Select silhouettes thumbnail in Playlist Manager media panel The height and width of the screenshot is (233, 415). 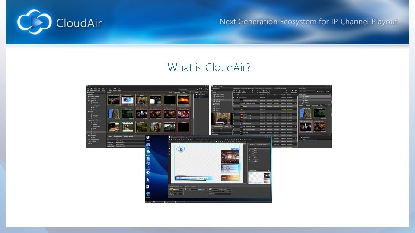pos(306,127)
